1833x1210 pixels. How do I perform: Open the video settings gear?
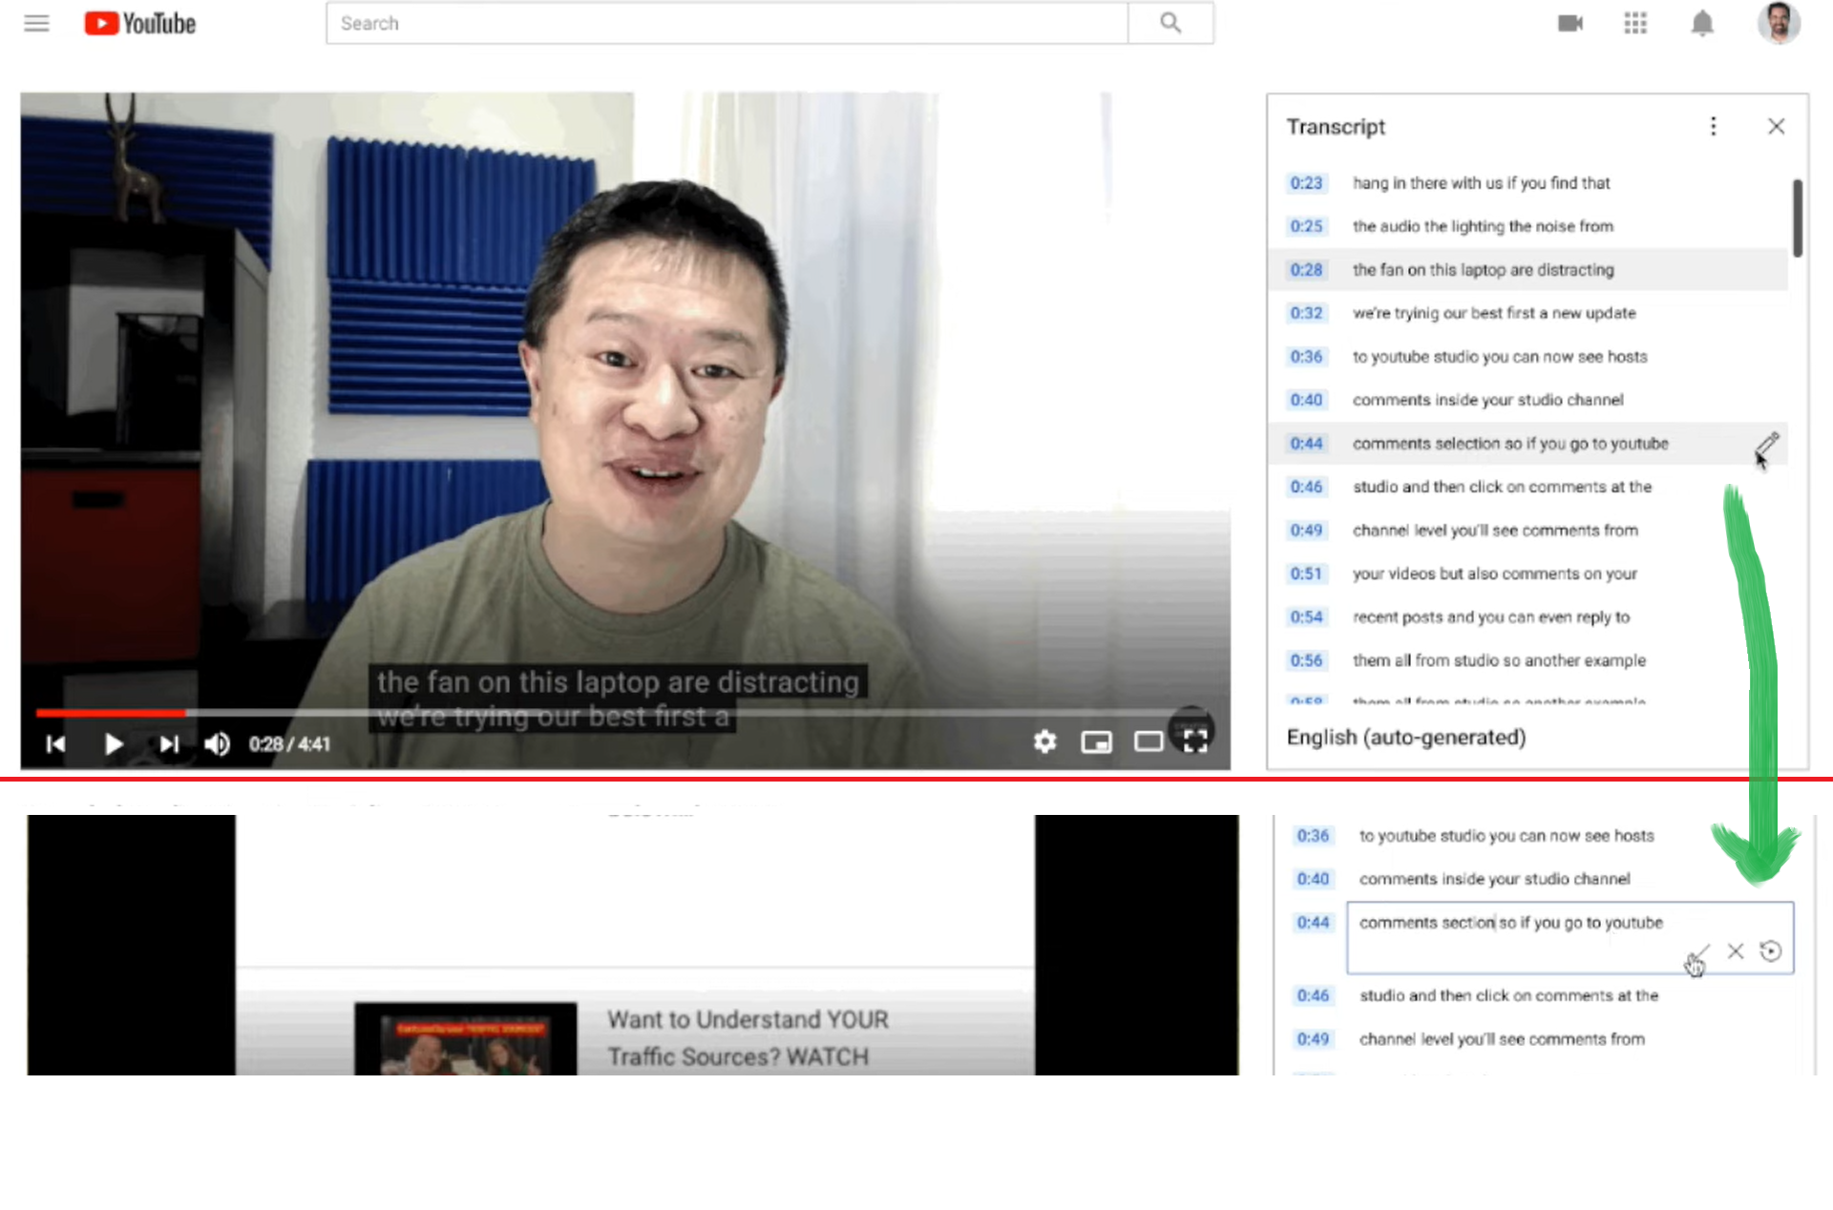point(1045,741)
